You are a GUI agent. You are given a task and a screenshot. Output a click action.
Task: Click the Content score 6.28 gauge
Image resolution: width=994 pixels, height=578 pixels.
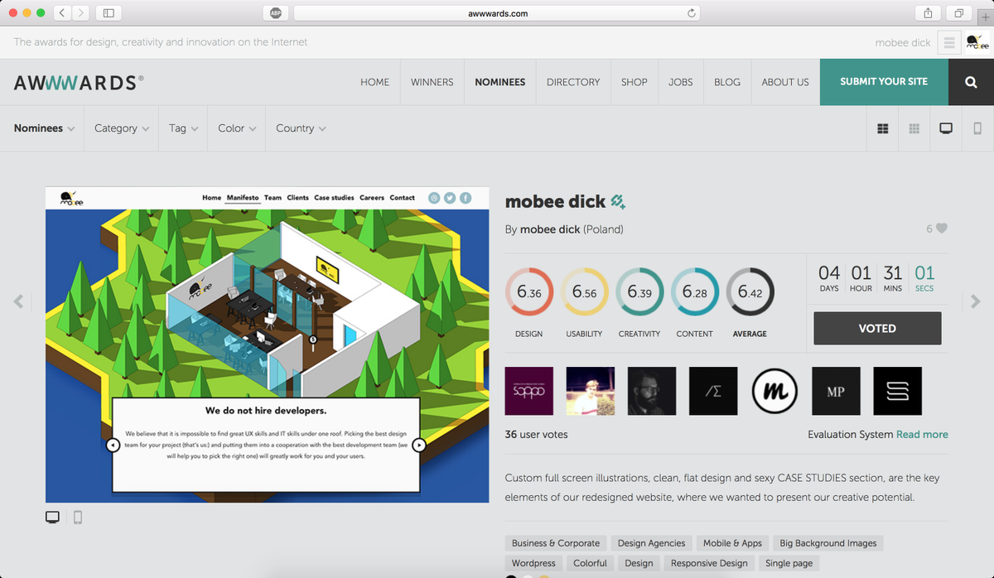(x=694, y=292)
